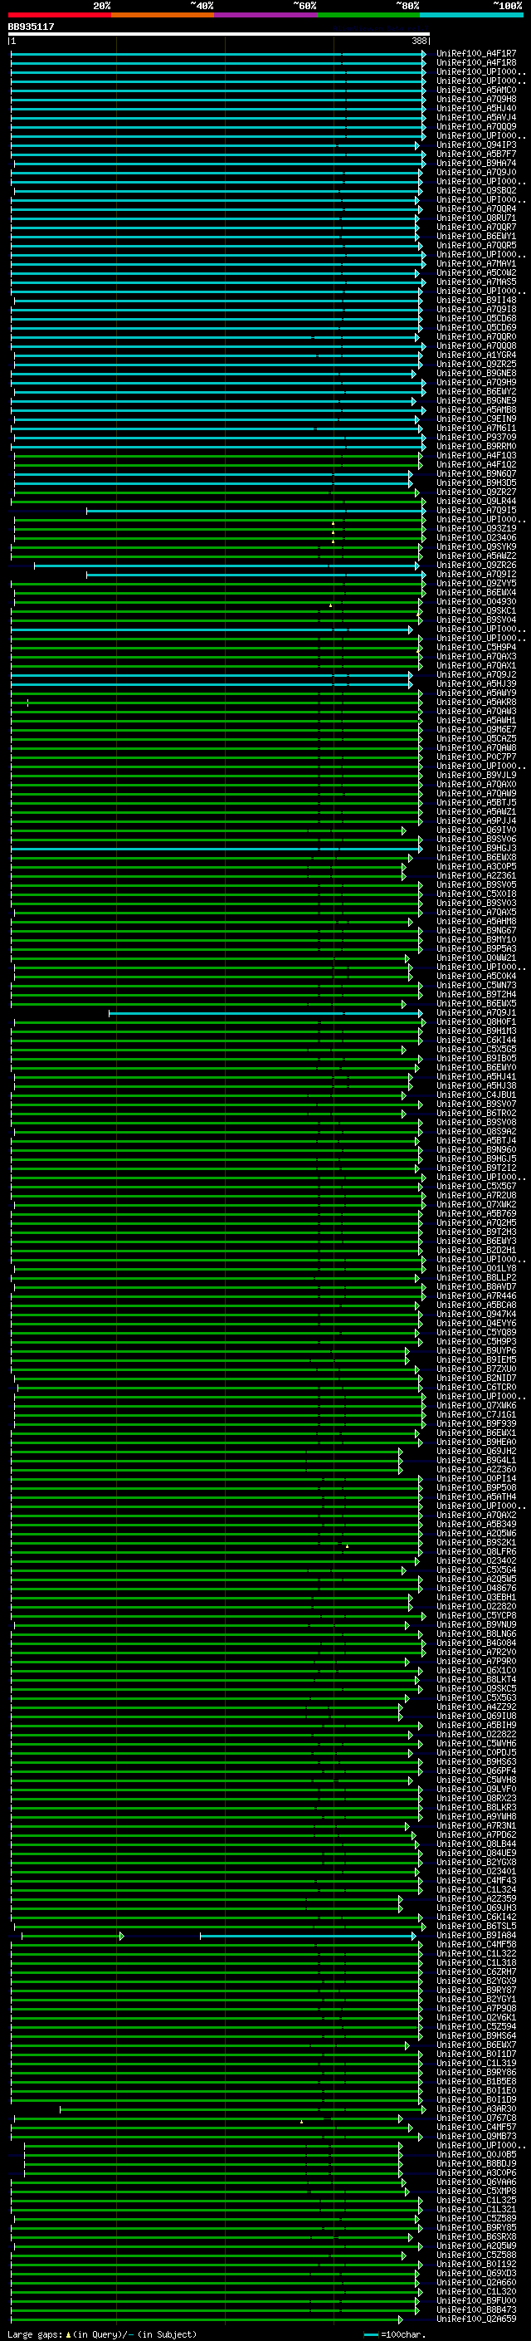Click the orange ~40% identity legend bar
The image size is (531, 2341).
[x=163, y=15]
